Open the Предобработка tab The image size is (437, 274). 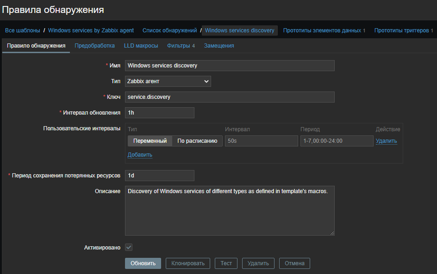click(94, 46)
